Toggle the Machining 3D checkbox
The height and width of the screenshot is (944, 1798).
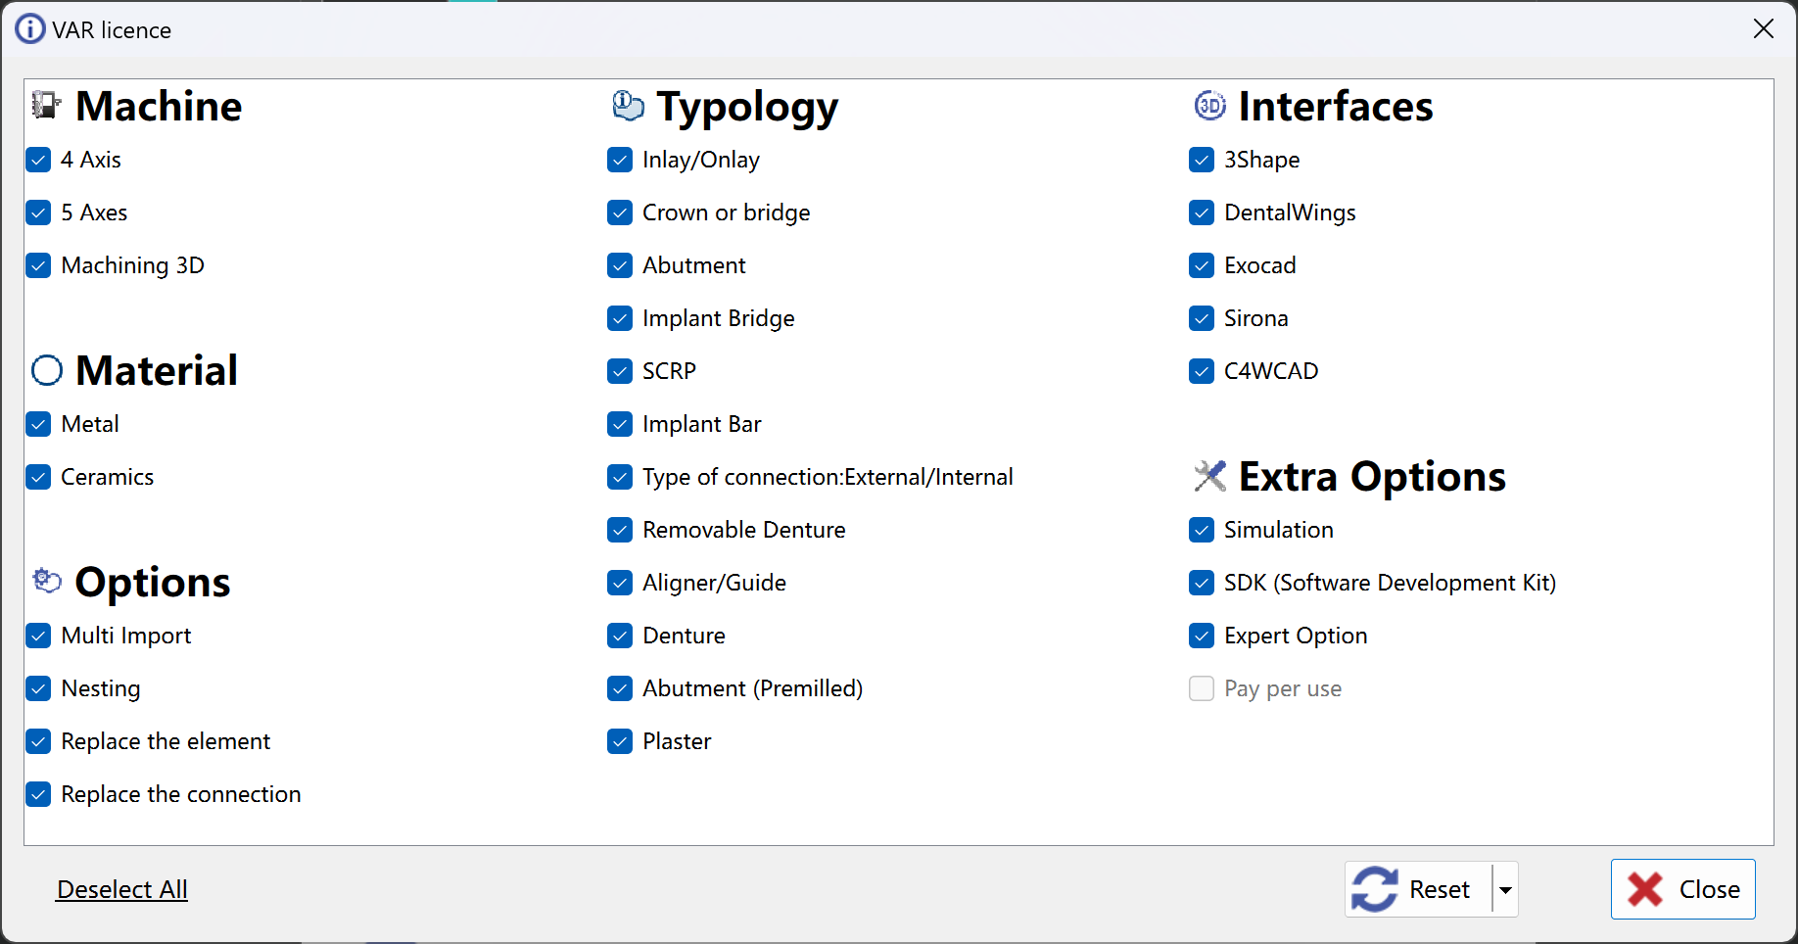click(38, 265)
